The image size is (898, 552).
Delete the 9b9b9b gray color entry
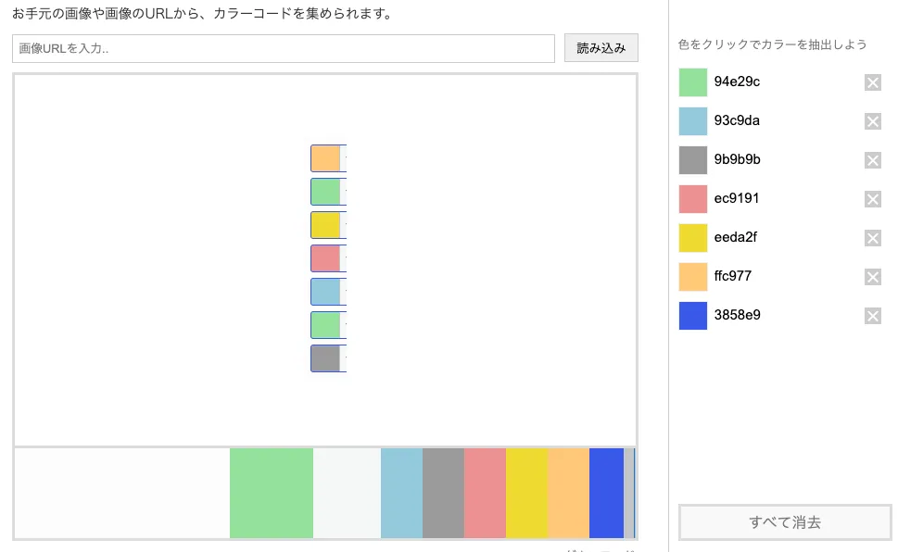pyautogui.click(x=872, y=160)
